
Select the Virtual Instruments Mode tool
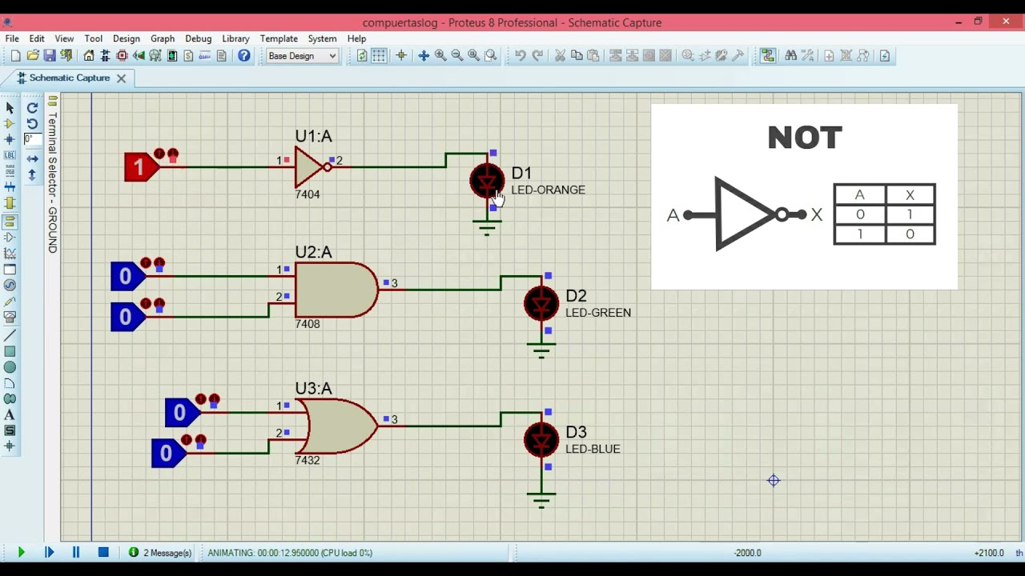pyautogui.click(x=10, y=317)
